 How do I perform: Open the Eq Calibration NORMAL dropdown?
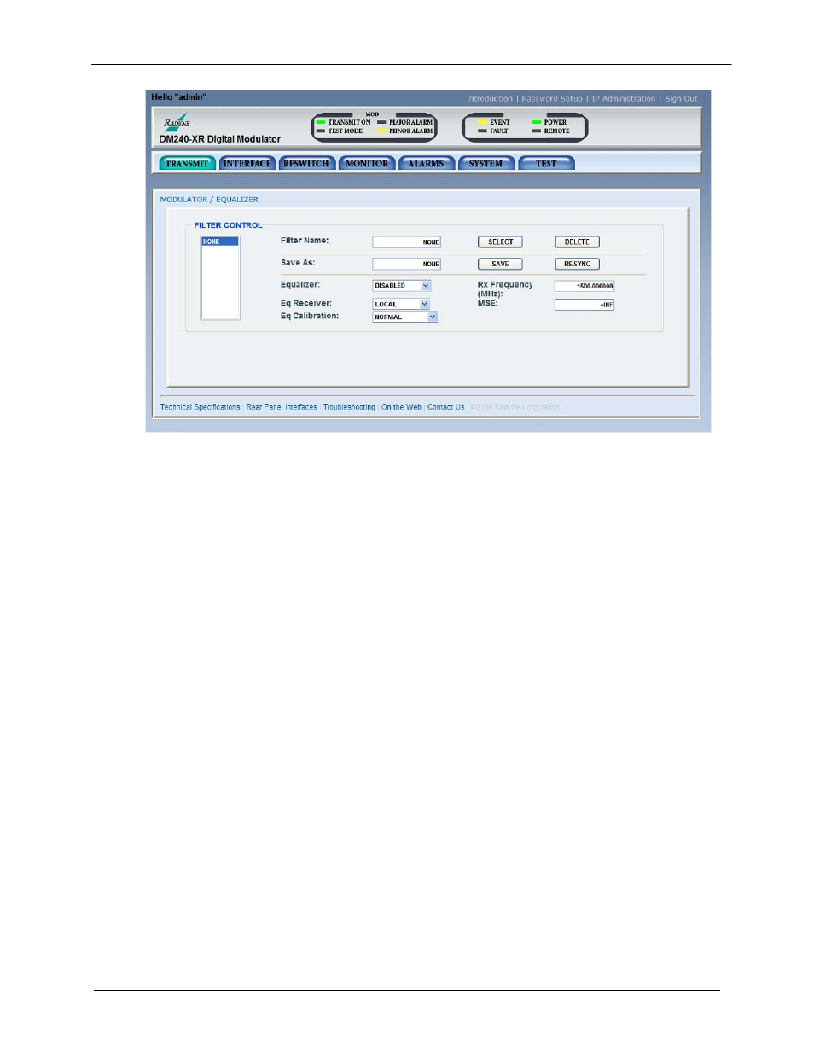tap(405, 317)
